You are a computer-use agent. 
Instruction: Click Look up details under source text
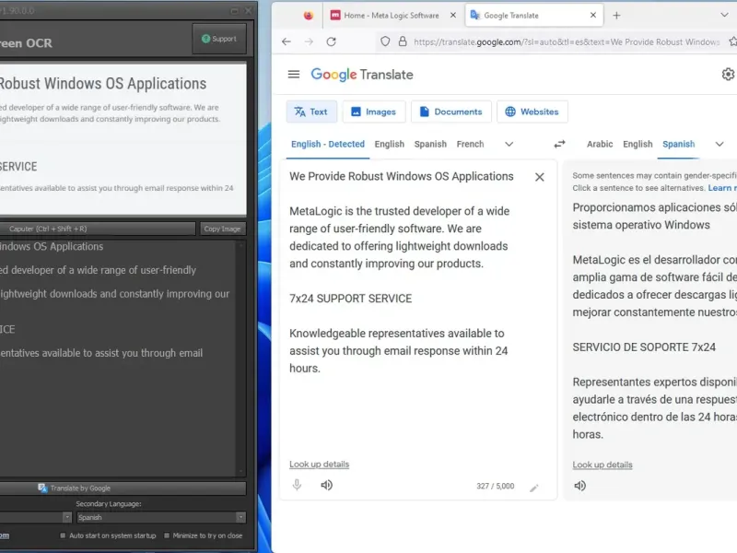(x=319, y=465)
